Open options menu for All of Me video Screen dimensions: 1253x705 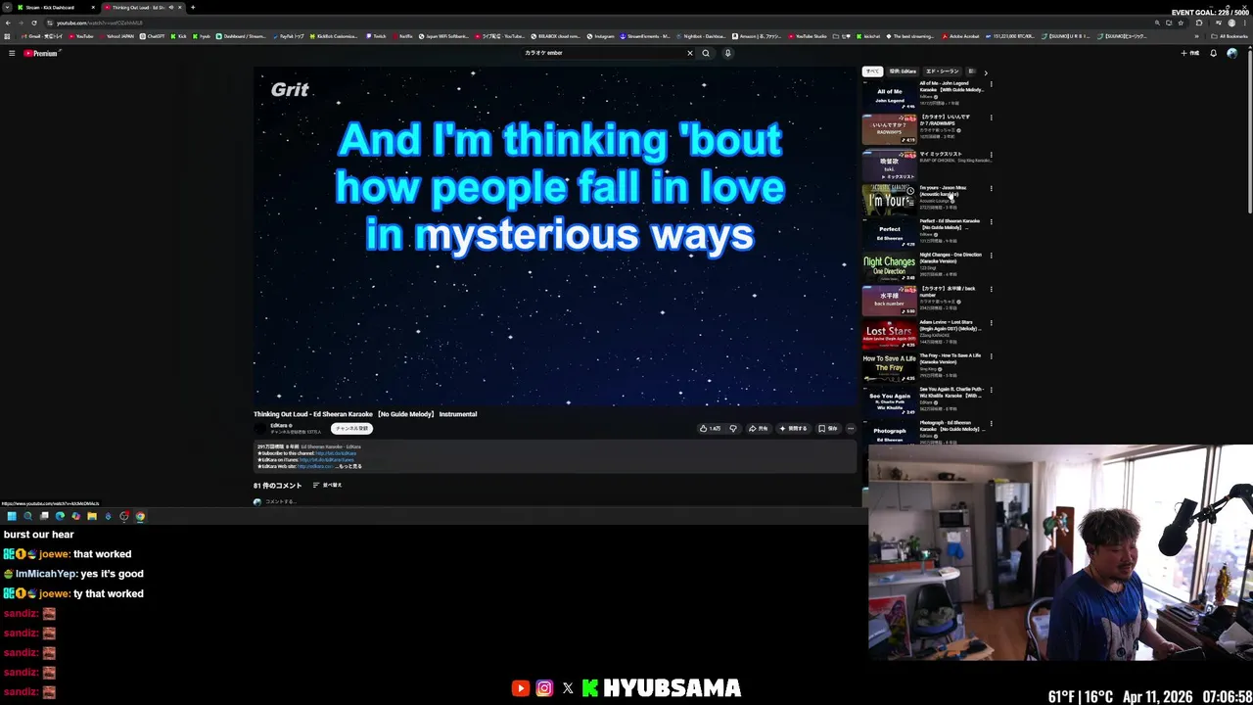991,85
